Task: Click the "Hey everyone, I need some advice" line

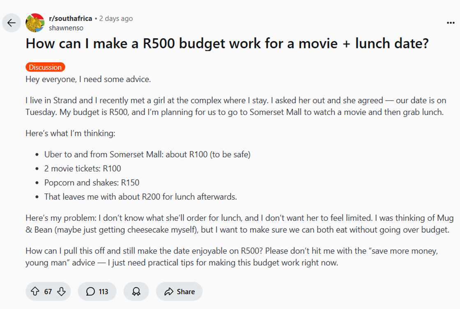Action: pos(88,79)
